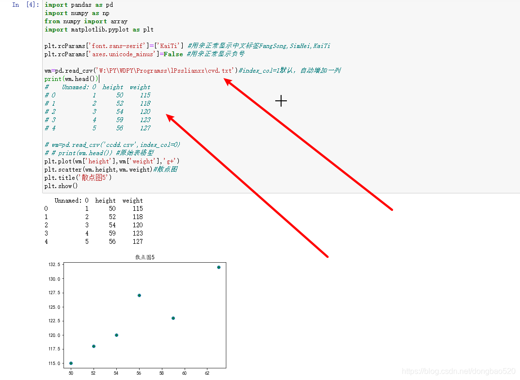Screen dimensions: 520x380
Task: Click the scatter point at height 56
Action: tap(139, 296)
